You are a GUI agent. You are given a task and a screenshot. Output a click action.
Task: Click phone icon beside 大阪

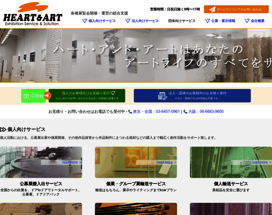[185, 112]
